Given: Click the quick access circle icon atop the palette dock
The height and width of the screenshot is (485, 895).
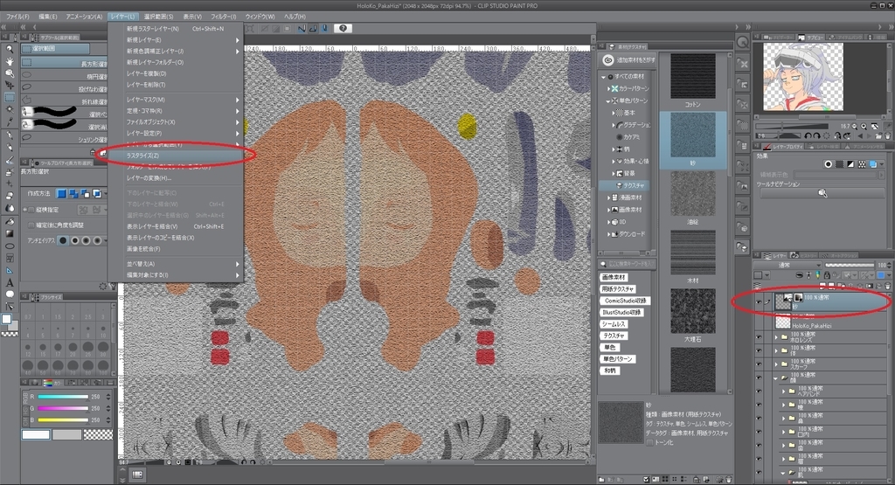Looking at the screenshot, I should 742,42.
